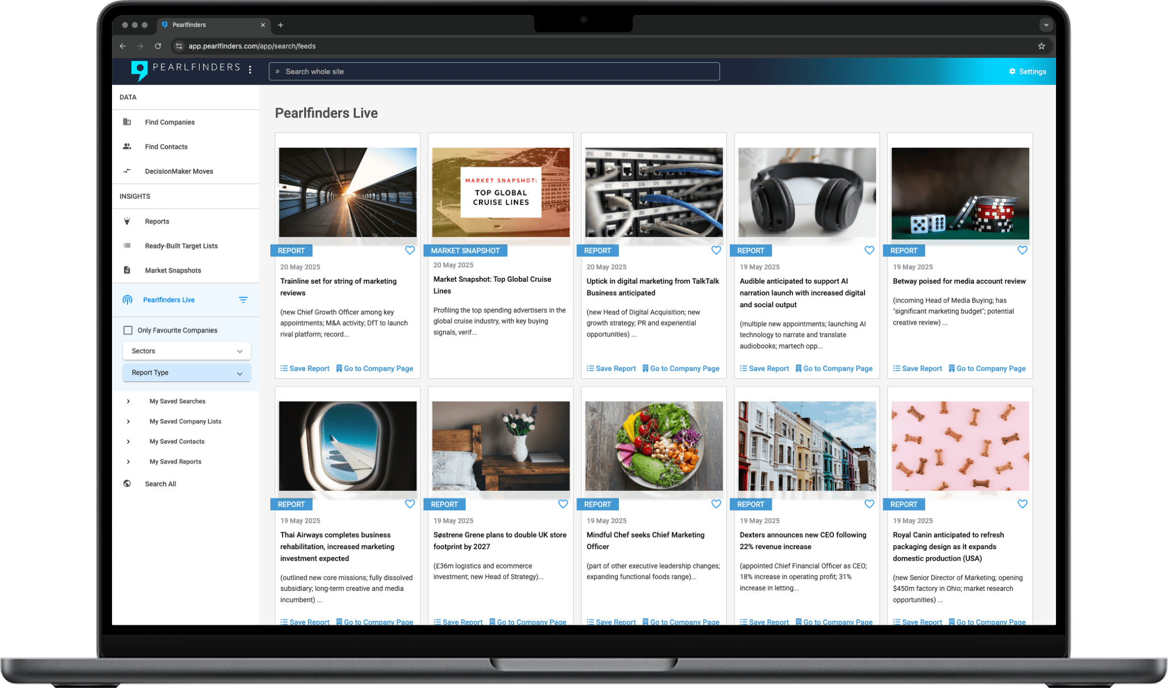Open Market Snapshots in sidebar
This screenshot has height=688, width=1168.
[x=173, y=270]
